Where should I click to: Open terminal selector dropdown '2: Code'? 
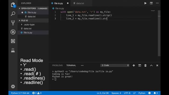(x=115, y=65)
